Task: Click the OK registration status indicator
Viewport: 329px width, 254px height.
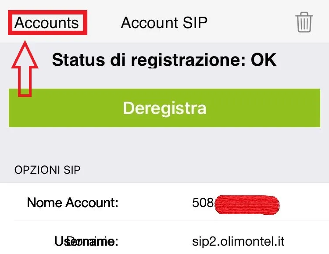Action: [x=264, y=60]
